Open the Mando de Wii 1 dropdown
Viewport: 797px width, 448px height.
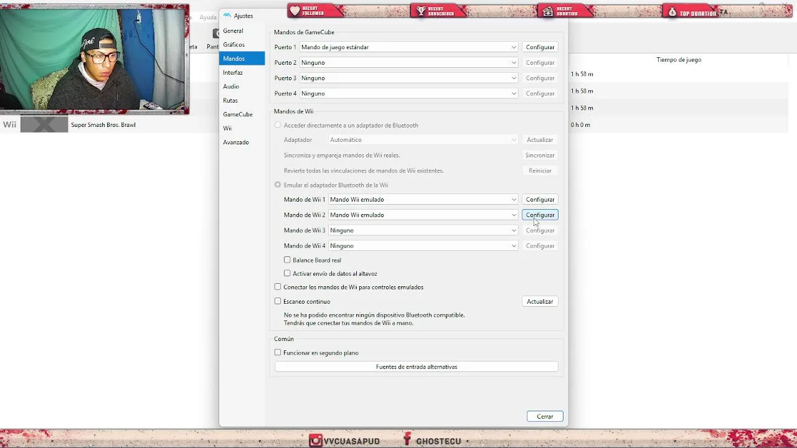tap(423, 200)
